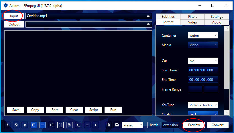Click the bulleted list icon
Screen dimensions: 234x133
point(87,125)
